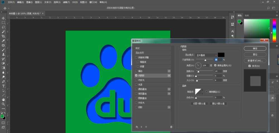Viewport: 279px width, 133px height.
Task: Select the Hand tool
Action: (x=3, y=99)
